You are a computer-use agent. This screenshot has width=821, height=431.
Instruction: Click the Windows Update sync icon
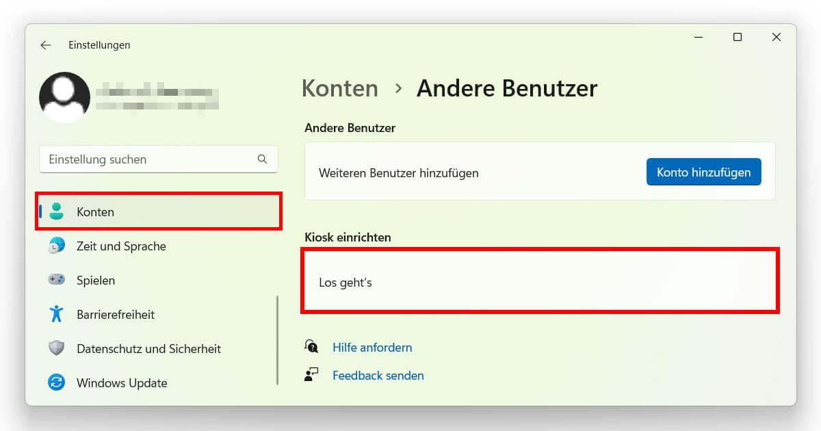pos(56,382)
